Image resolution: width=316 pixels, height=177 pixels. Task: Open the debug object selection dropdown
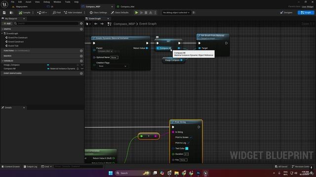click(x=176, y=13)
